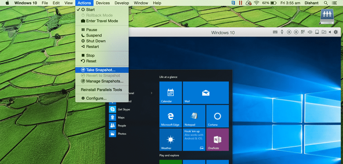Select Reset in the Actions menu
Image resolution: width=343 pixels, height=164 pixels.
click(x=102, y=61)
